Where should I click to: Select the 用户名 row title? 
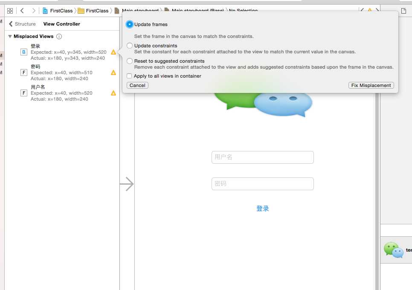click(38, 87)
